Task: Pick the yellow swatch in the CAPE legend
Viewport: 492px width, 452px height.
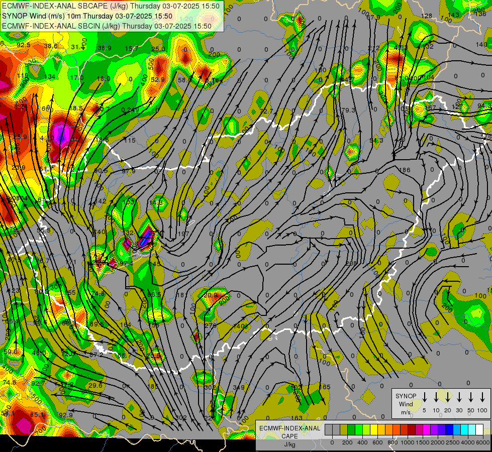Action: click(374, 429)
